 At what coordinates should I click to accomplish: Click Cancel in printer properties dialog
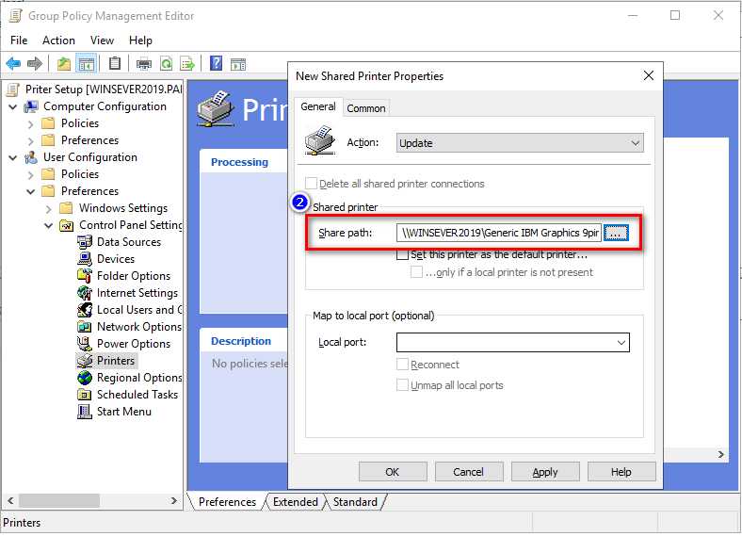click(x=469, y=473)
